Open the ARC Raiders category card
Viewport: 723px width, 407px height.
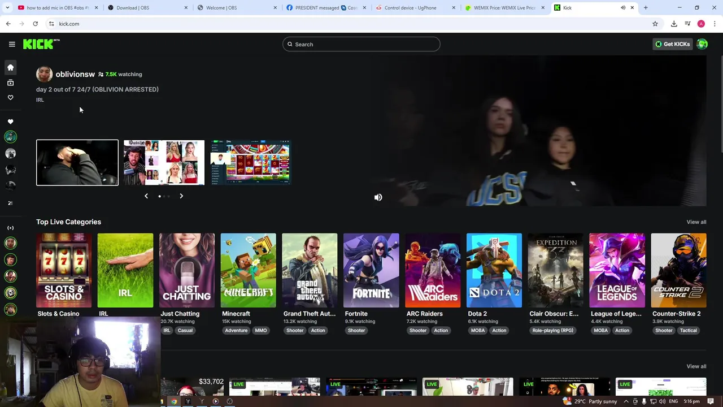pyautogui.click(x=433, y=270)
